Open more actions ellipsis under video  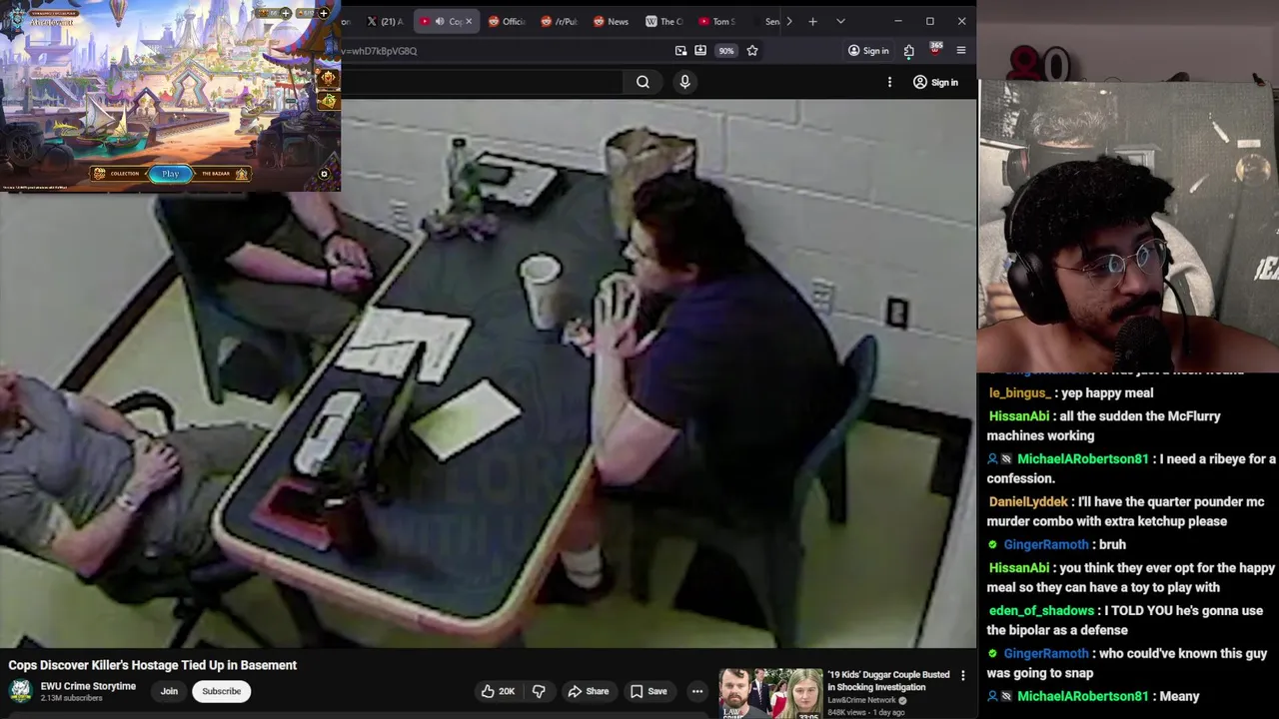[x=697, y=691]
